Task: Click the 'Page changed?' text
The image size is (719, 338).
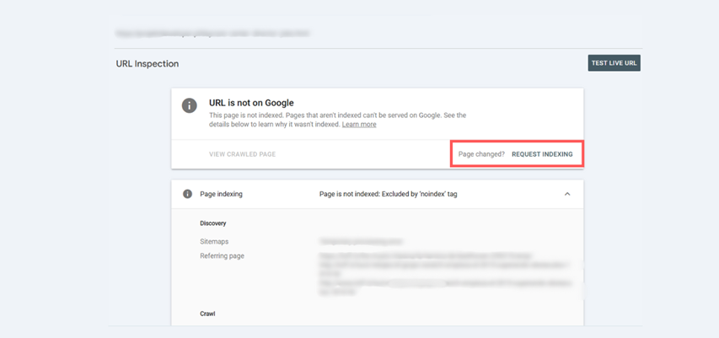Action: coord(481,154)
